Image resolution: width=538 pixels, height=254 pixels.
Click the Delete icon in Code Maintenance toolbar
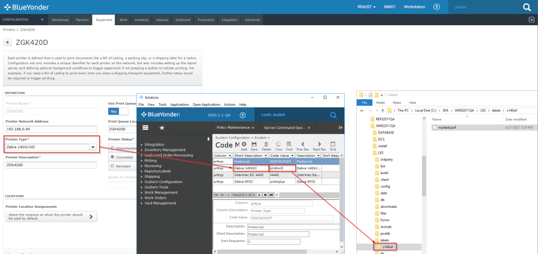[x=266, y=145]
